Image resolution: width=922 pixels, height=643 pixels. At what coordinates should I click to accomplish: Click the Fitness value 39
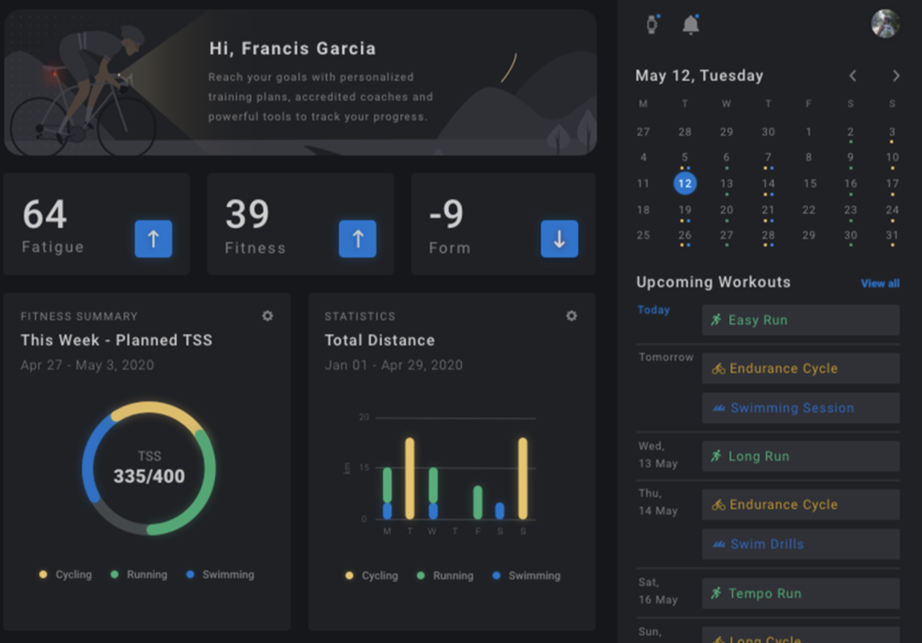(248, 214)
